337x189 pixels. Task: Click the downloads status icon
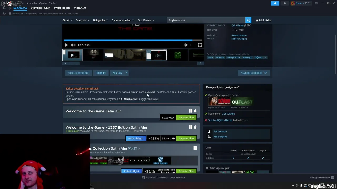[x=143, y=178]
